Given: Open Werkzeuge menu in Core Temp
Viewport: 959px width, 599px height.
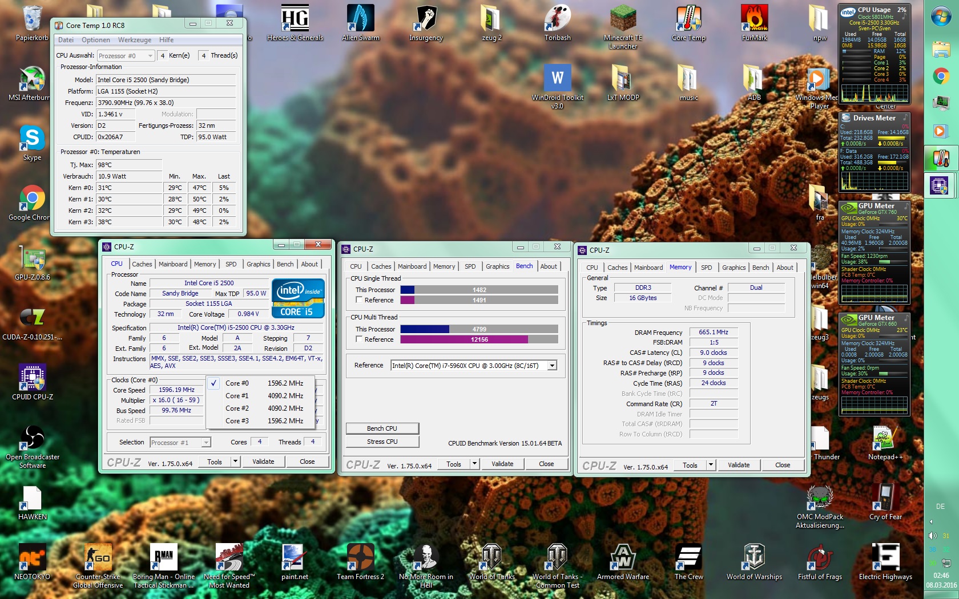Looking at the screenshot, I should [x=135, y=40].
